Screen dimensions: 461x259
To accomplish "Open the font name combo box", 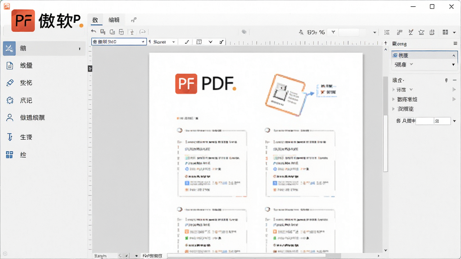I will [x=119, y=42].
